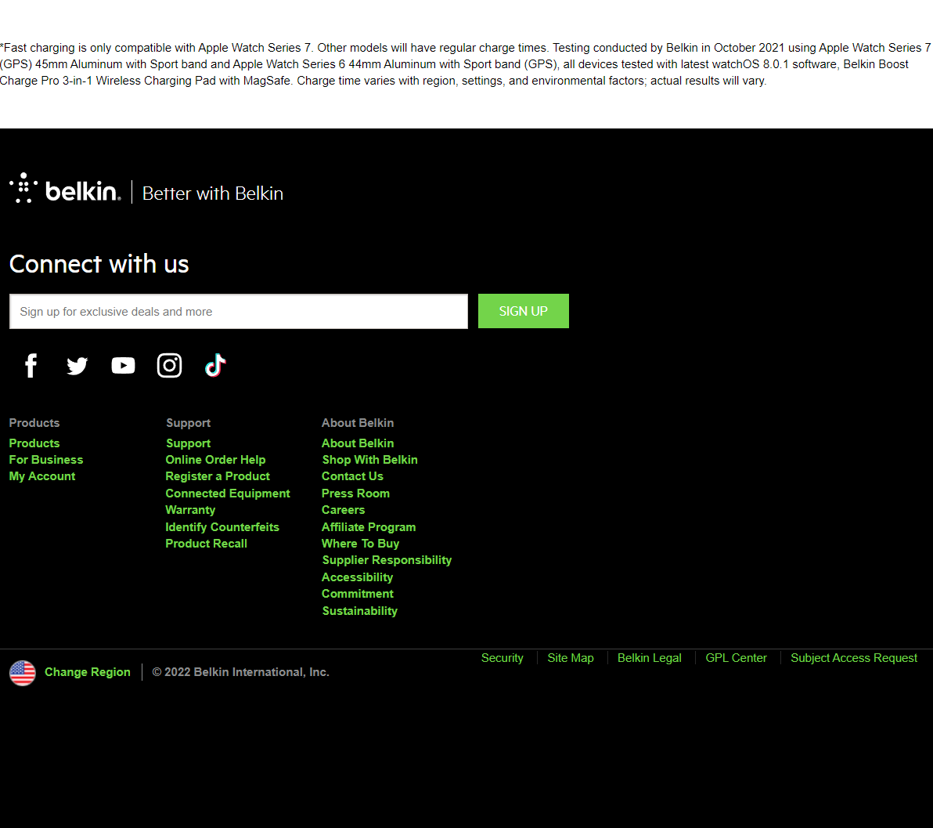The width and height of the screenshot is (933, 828).
Task: Click the 2022 Belkin International copyright text
Action: click(240, 672)
